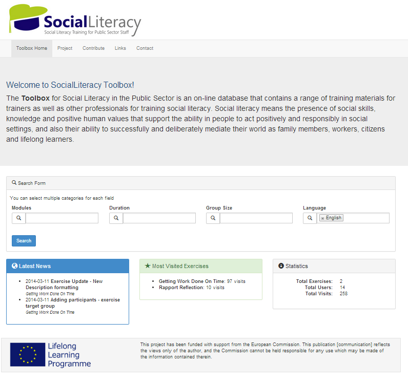Open the Contact page
The width and height of the screenshot is (408, 380).
click(145, 48)
